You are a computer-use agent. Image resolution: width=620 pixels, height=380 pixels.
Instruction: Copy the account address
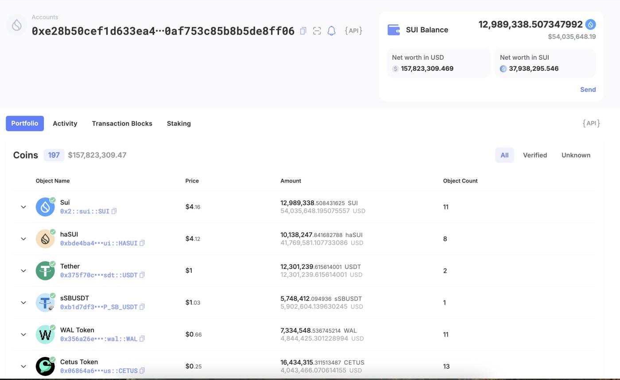click(x=303, y=31)
